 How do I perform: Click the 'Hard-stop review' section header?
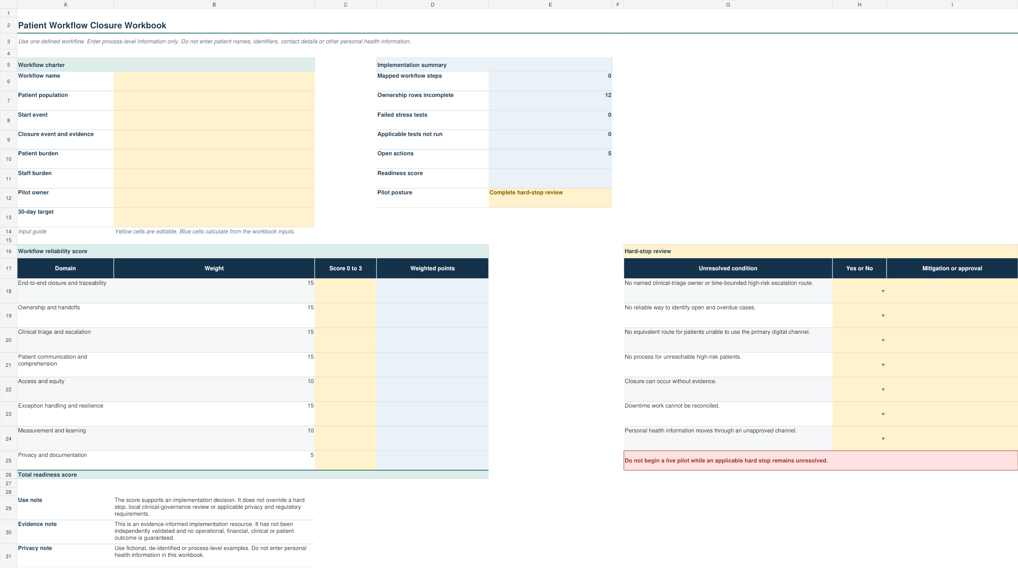tap(820, 251)
